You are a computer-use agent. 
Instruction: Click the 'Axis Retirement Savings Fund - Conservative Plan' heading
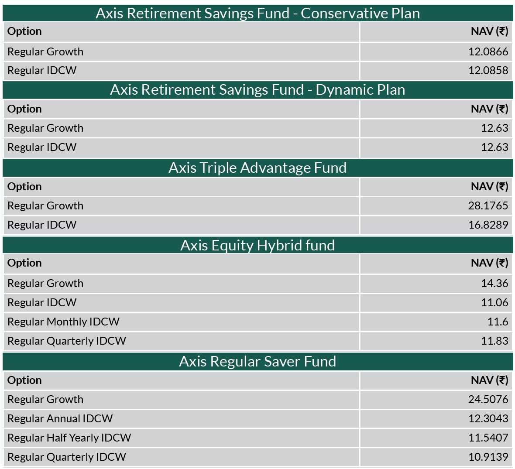tap(258, 14)
